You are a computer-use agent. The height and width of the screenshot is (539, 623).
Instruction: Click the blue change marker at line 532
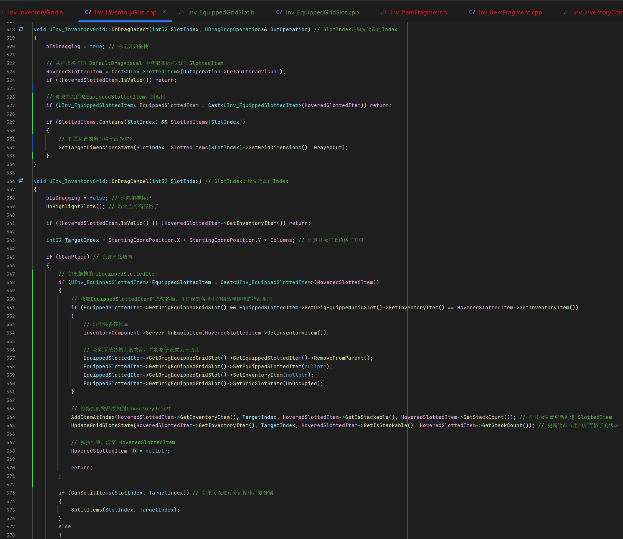pos(33,148)
